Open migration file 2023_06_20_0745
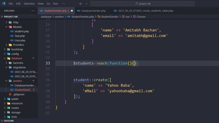 (x=26, y=77)
